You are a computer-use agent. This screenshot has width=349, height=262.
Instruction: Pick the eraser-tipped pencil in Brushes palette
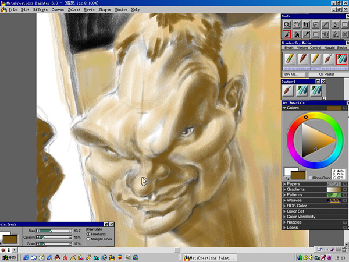click(290, 59)
